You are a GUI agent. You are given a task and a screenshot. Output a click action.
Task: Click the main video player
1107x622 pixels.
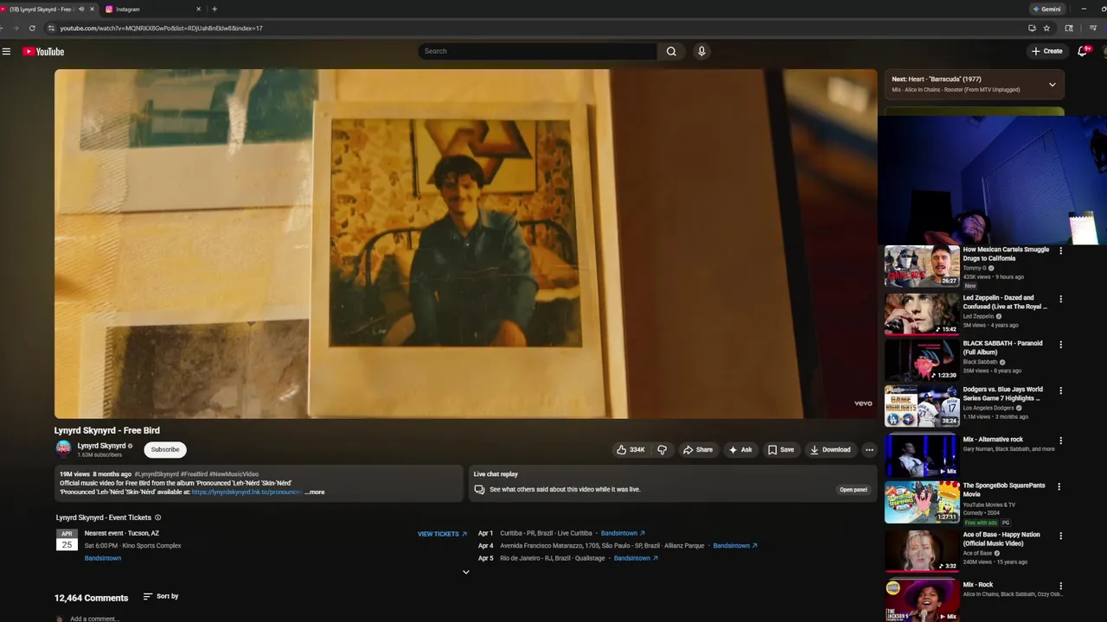[465, 244]
